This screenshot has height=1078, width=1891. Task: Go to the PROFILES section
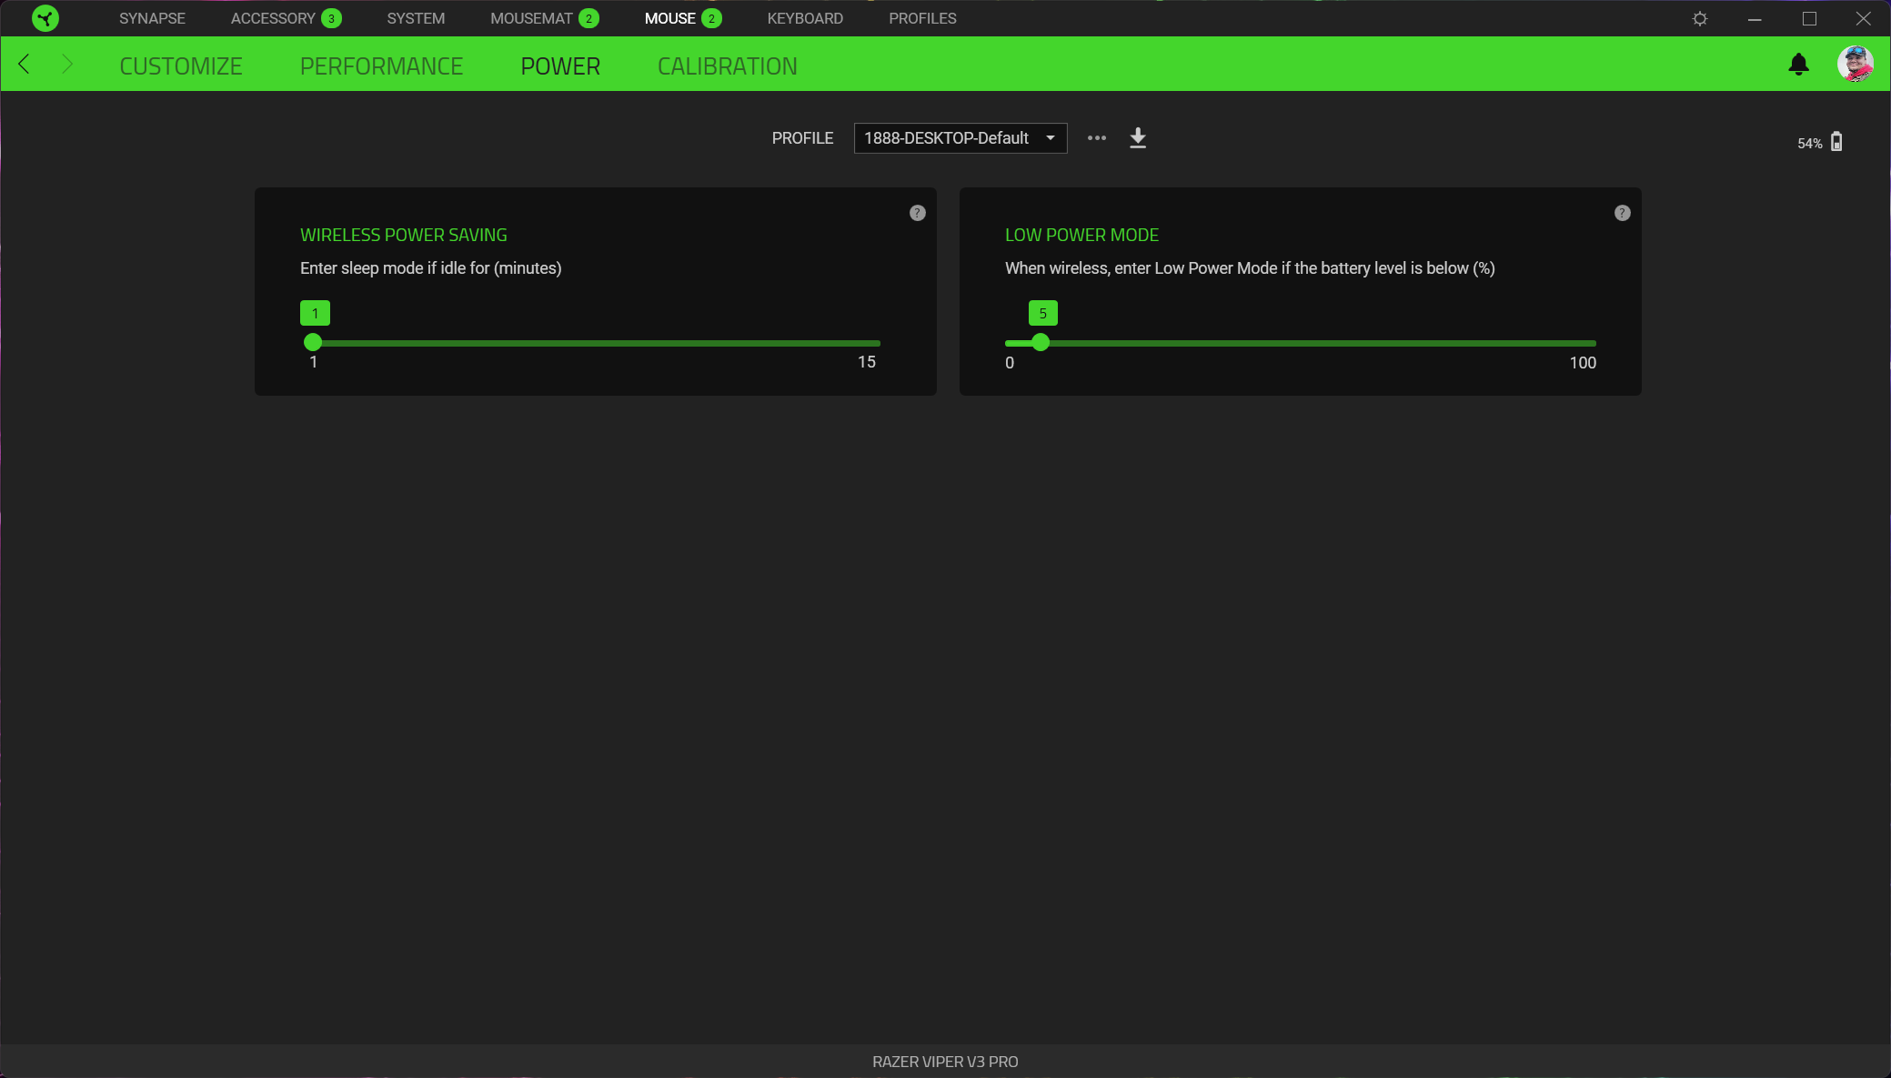(x=922, y=18)
